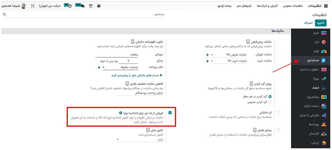
Task: Click help icon beside فروش از راه دور
Action: [121, 113]
